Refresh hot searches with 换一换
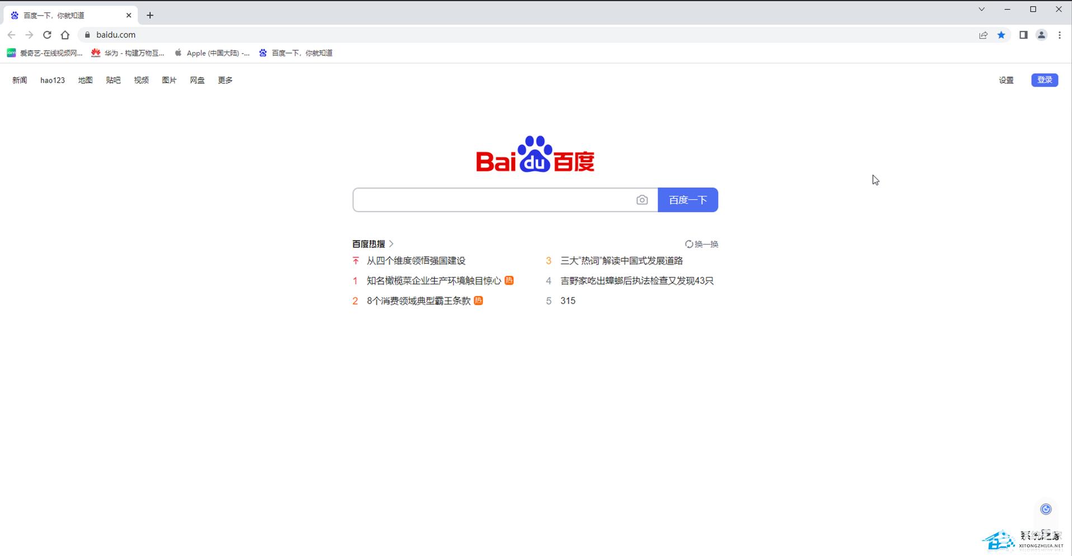Screen dimensions: 1072x556 click(701, 244)
